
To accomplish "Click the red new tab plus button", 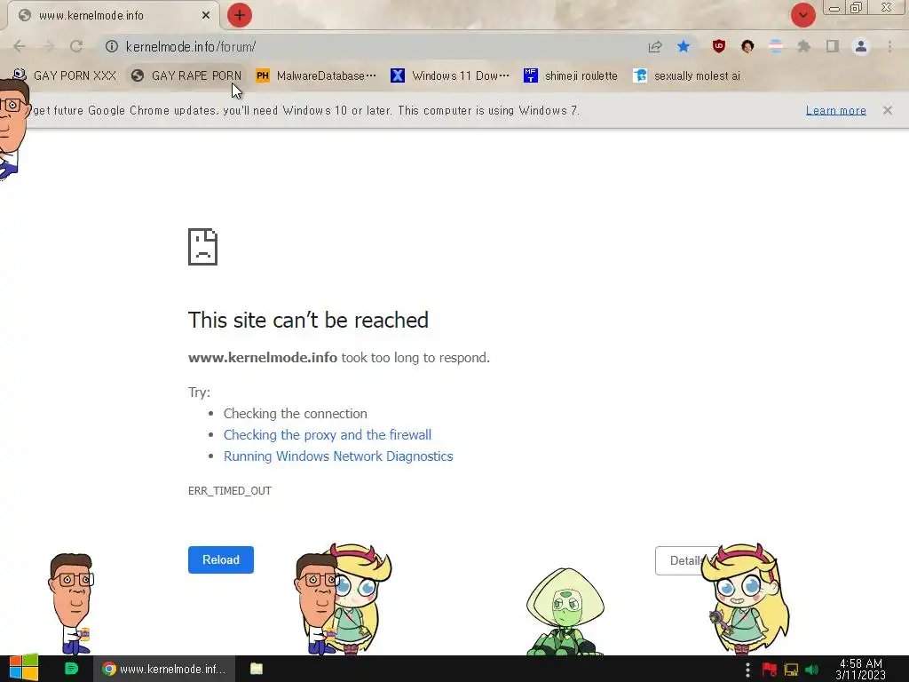I will [240, 15].
